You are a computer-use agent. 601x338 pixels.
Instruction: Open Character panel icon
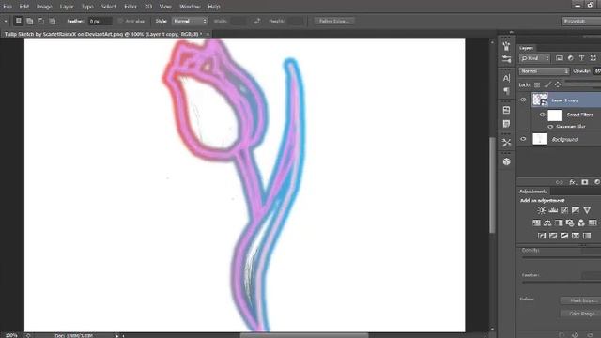[x=506, y=78]
